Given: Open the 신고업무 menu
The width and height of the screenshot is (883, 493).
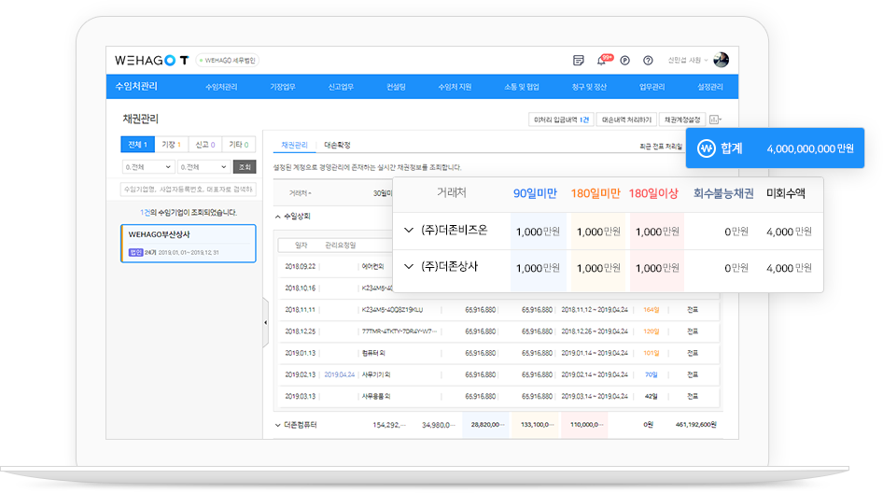Looking at the screenshot, I should point(341,87).
